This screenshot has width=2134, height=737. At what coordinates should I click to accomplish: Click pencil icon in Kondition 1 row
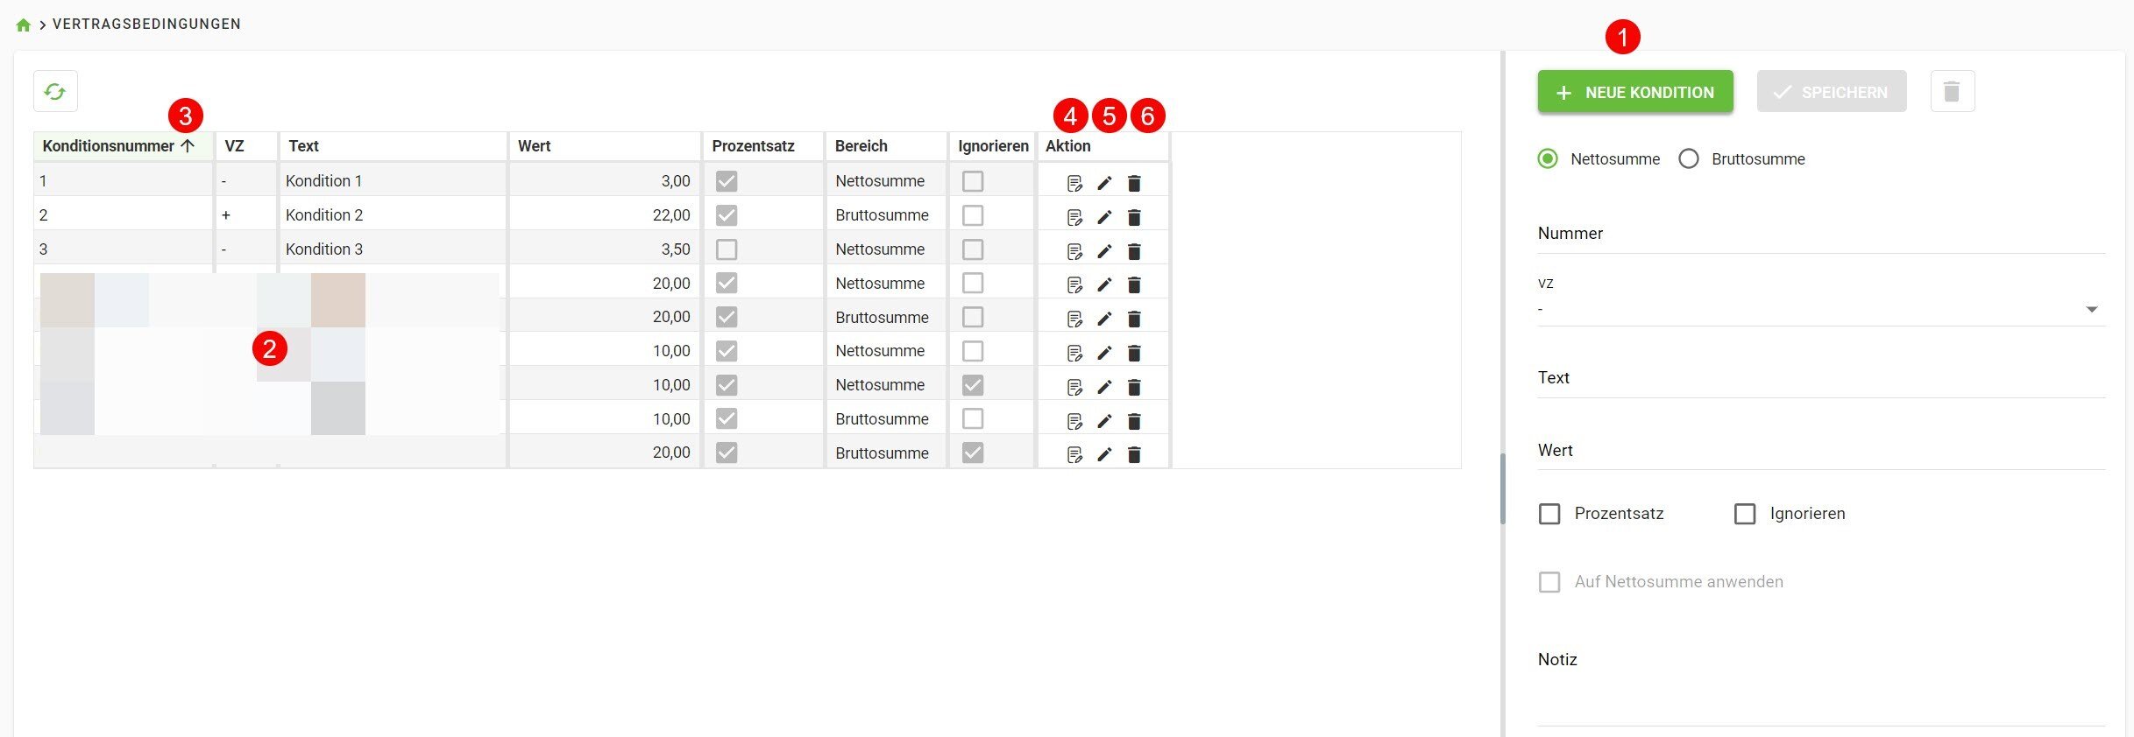(1104, 183)
